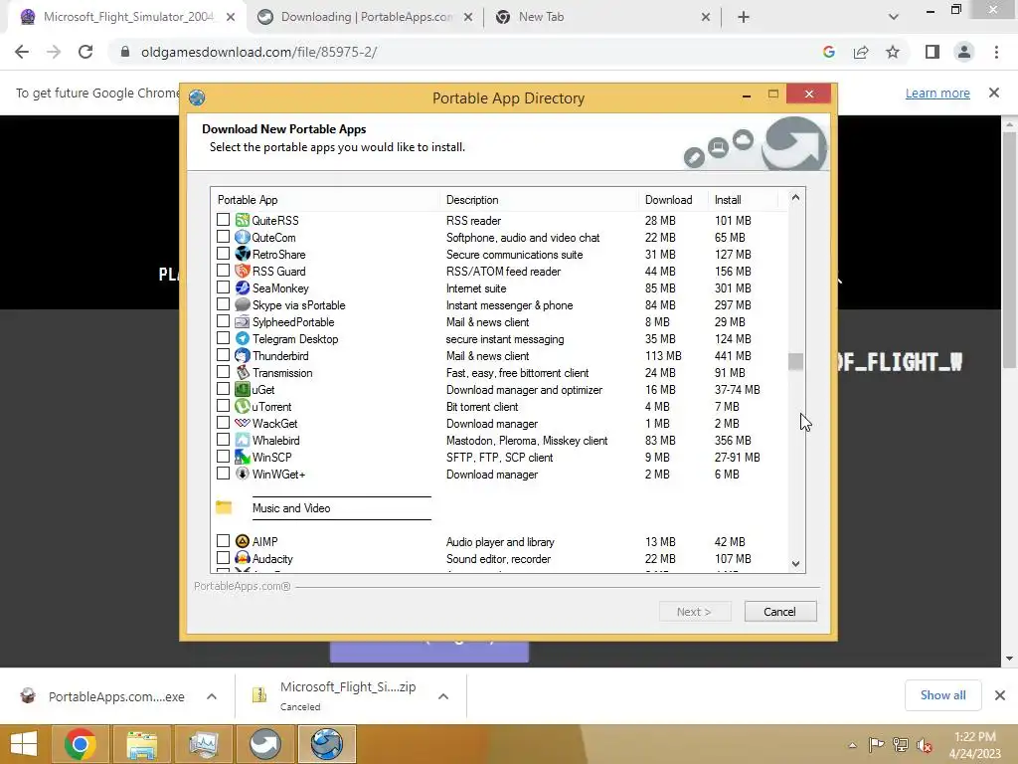Click the Next button in dialog
This screenshot has width=1018, height=764.
pyautogui.click(x=695, y=612)
